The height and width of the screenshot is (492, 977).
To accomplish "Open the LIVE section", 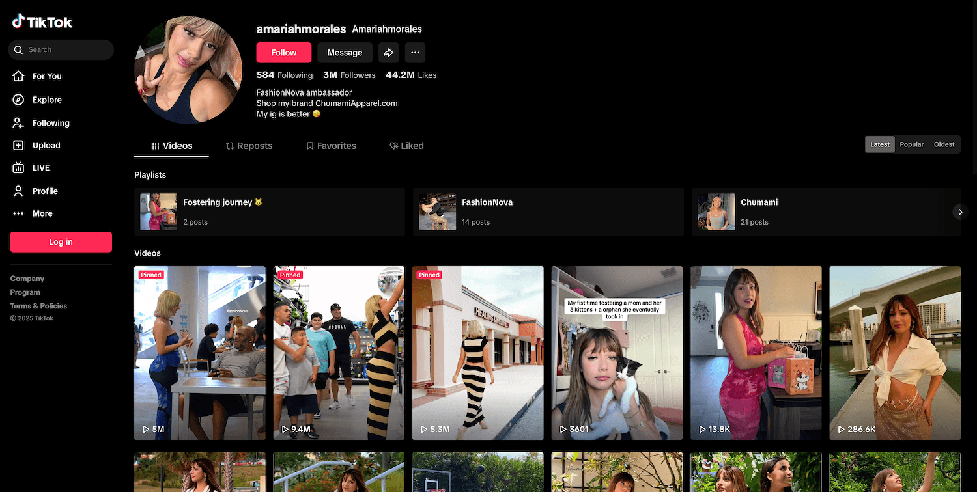I will (x=41, y=168).
